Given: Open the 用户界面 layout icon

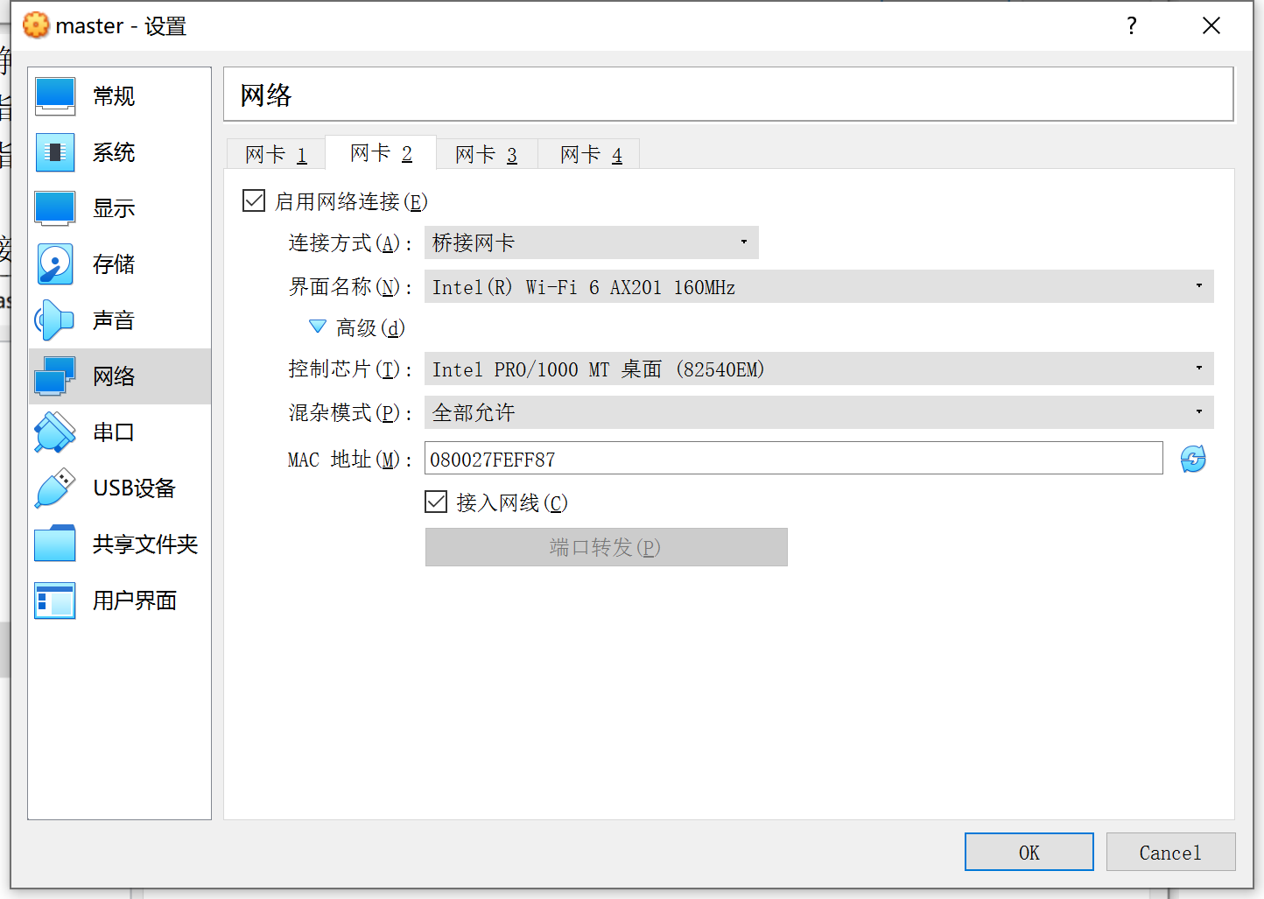Looking at the screenshot, I should click(55, 601).
